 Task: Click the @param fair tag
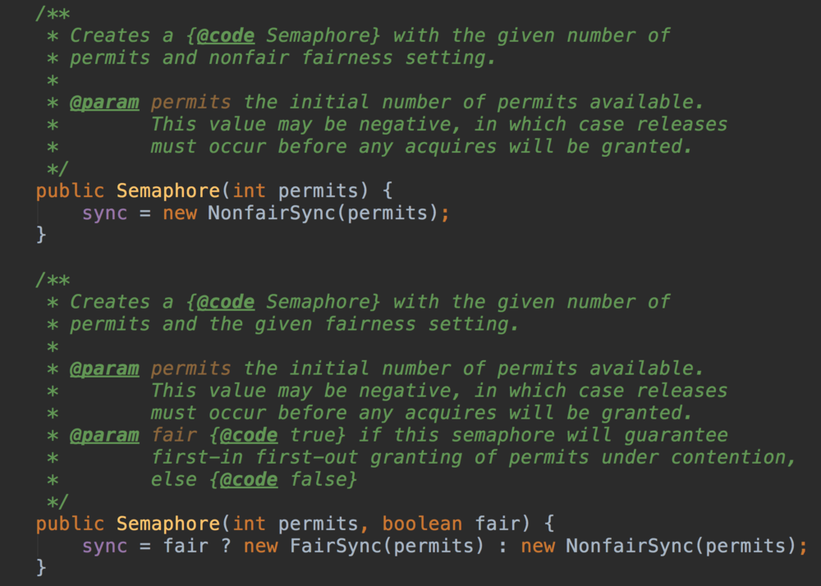coord(104,435)
